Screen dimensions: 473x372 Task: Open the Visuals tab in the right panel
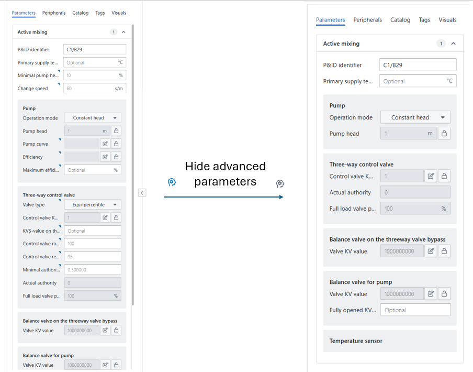447,20
